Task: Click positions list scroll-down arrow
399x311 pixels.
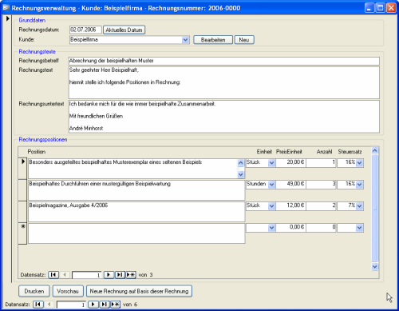Action: (x=375, y=266)
